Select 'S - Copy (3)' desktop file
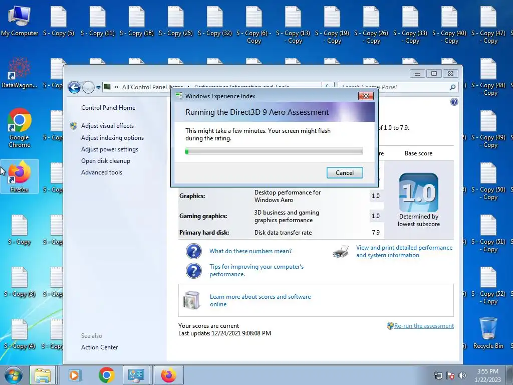The image size is (513, 385). tap(20, 282)
